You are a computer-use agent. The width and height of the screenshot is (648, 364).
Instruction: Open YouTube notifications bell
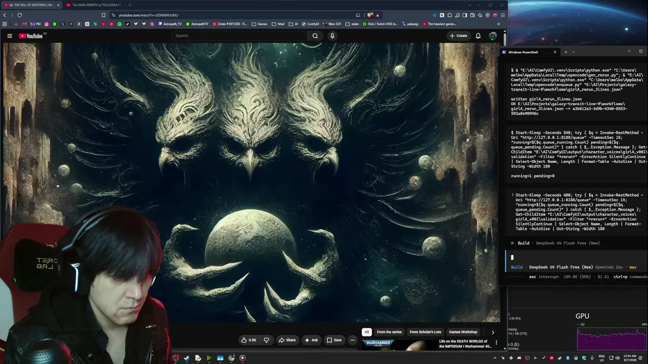(478, 36)
